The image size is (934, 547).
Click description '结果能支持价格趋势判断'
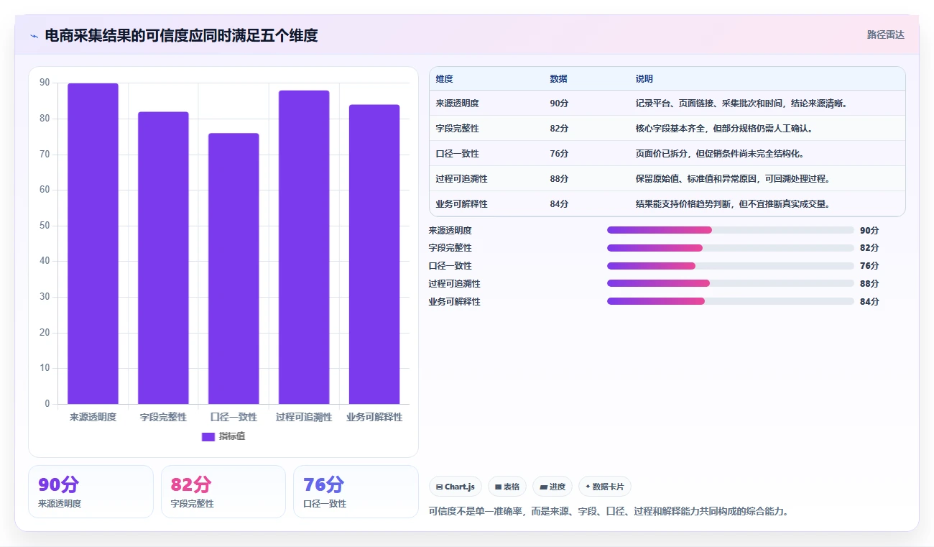[684, 204]
